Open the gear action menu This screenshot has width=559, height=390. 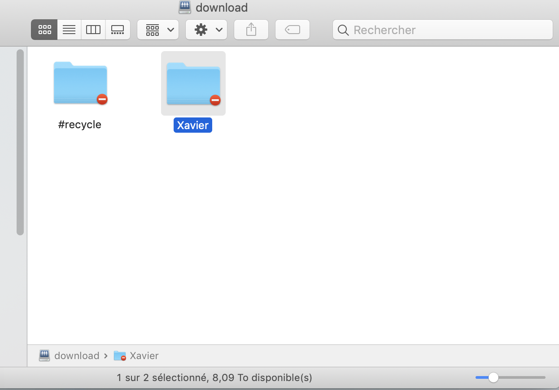pyautogui.click(x=206, y=30)
